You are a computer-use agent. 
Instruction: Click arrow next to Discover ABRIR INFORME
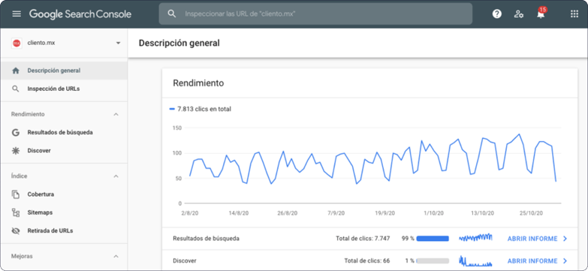point(565,261)
